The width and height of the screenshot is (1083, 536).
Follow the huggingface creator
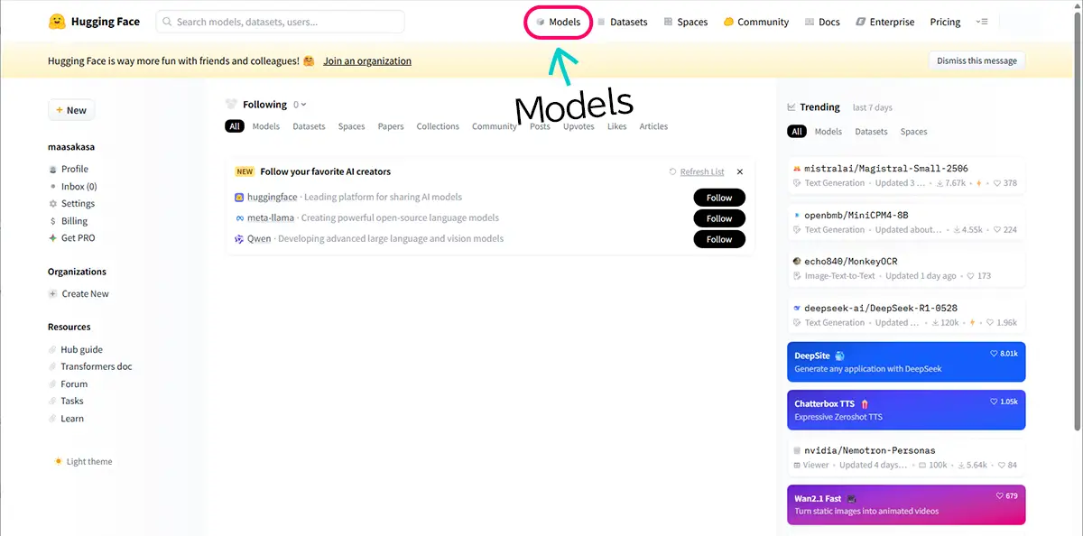click(719, 198)
